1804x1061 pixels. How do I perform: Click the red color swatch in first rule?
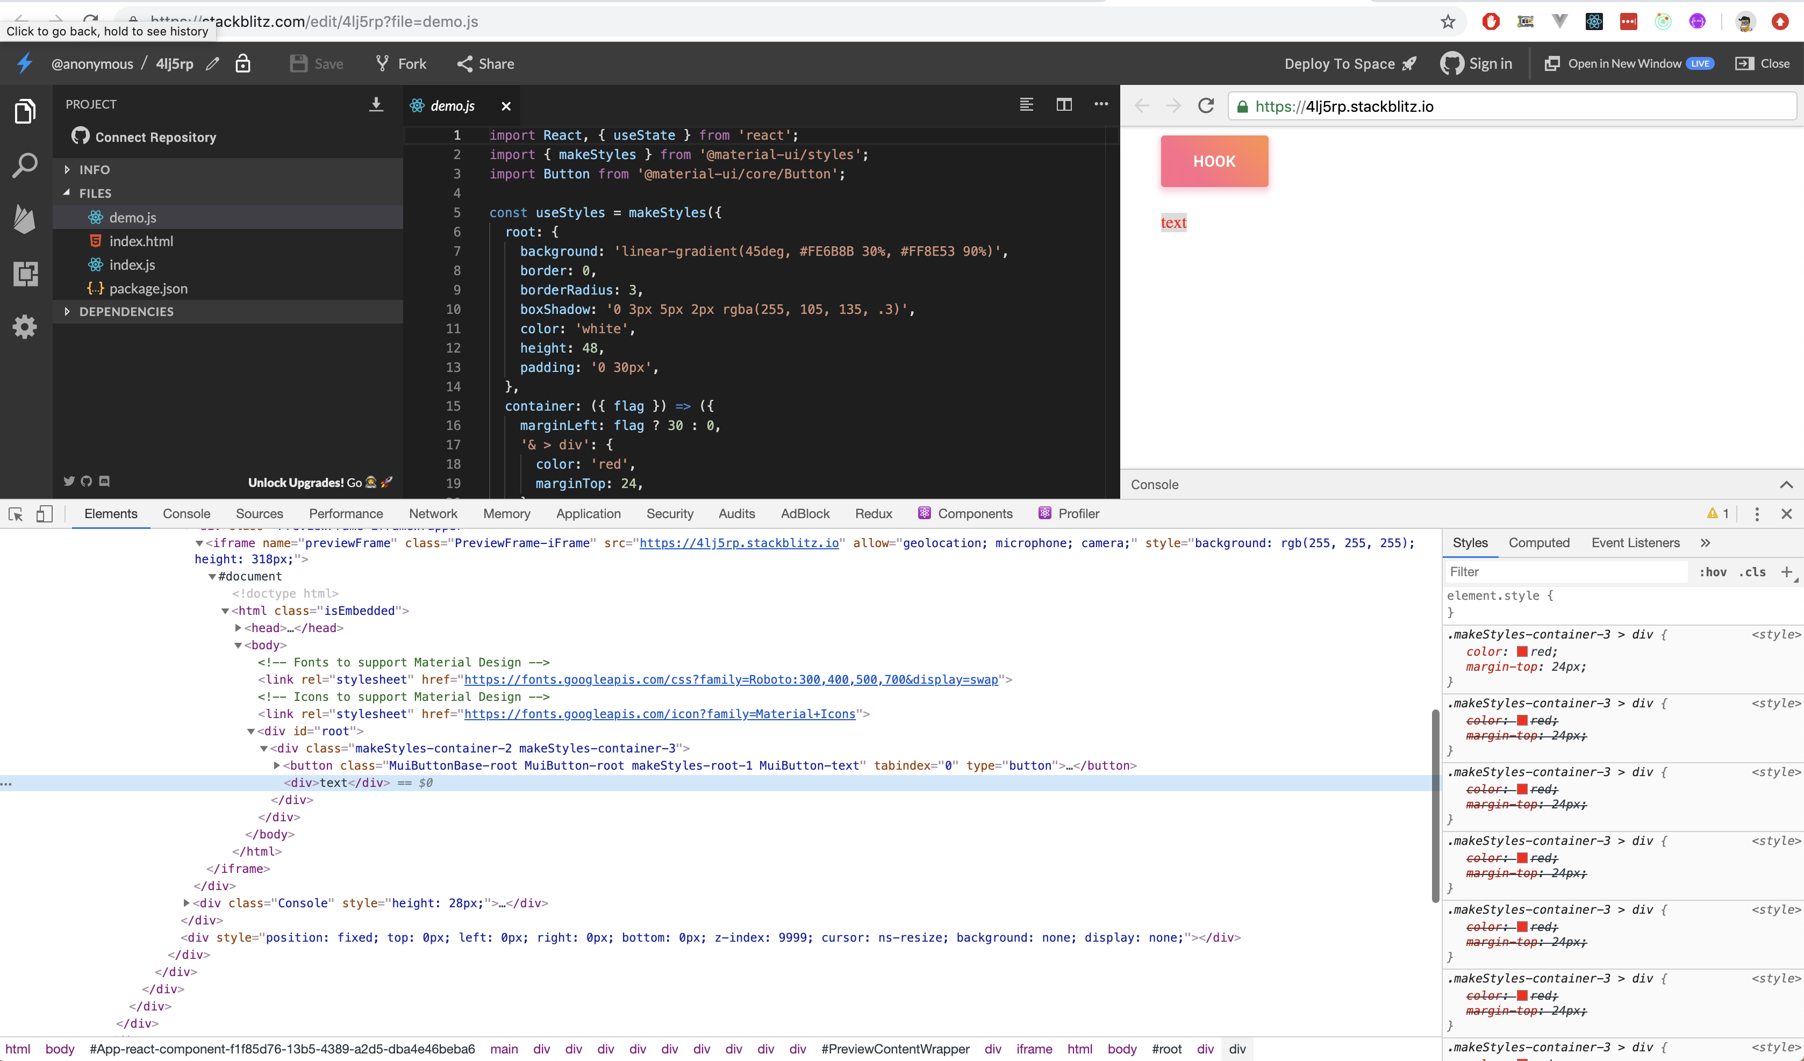1522,651
